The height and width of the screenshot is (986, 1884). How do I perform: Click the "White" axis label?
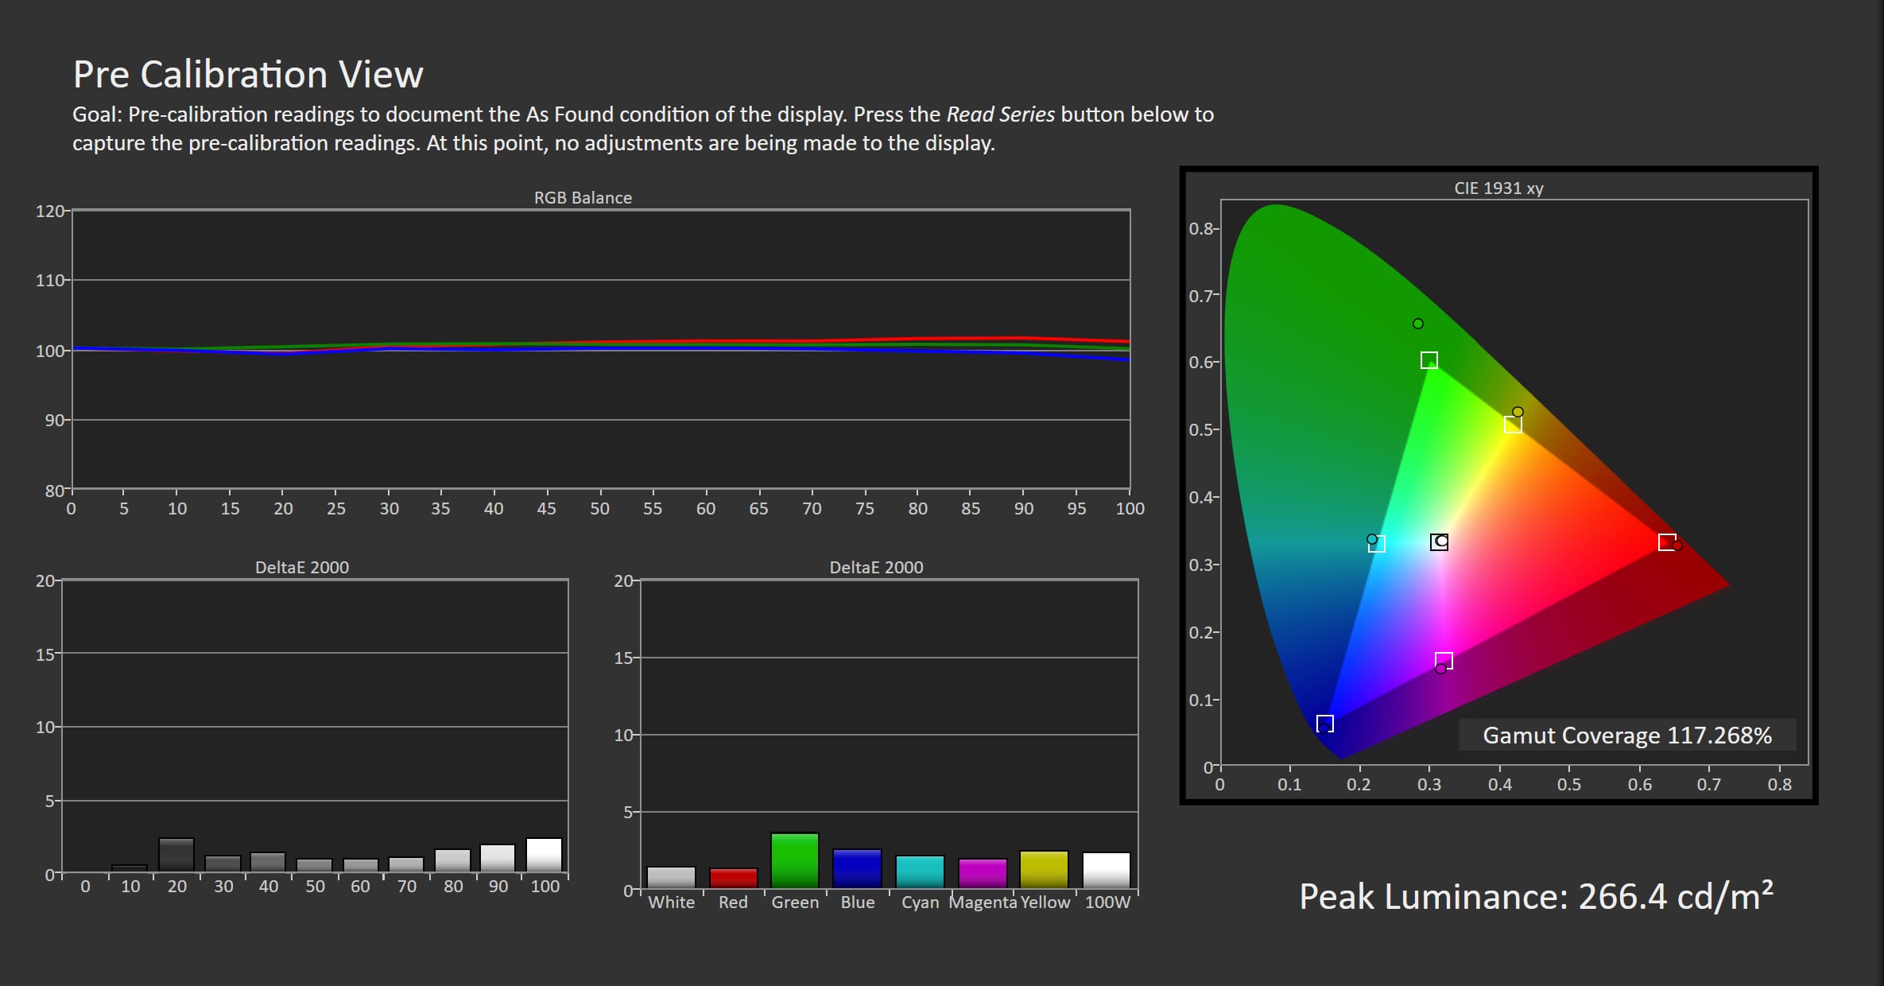[x=671, y=903]
